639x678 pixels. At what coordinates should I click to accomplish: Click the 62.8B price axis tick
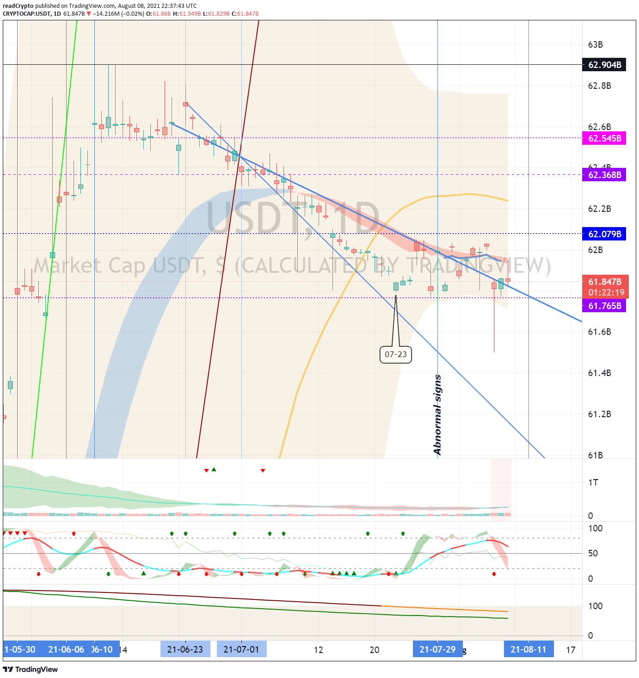(599, 86)
